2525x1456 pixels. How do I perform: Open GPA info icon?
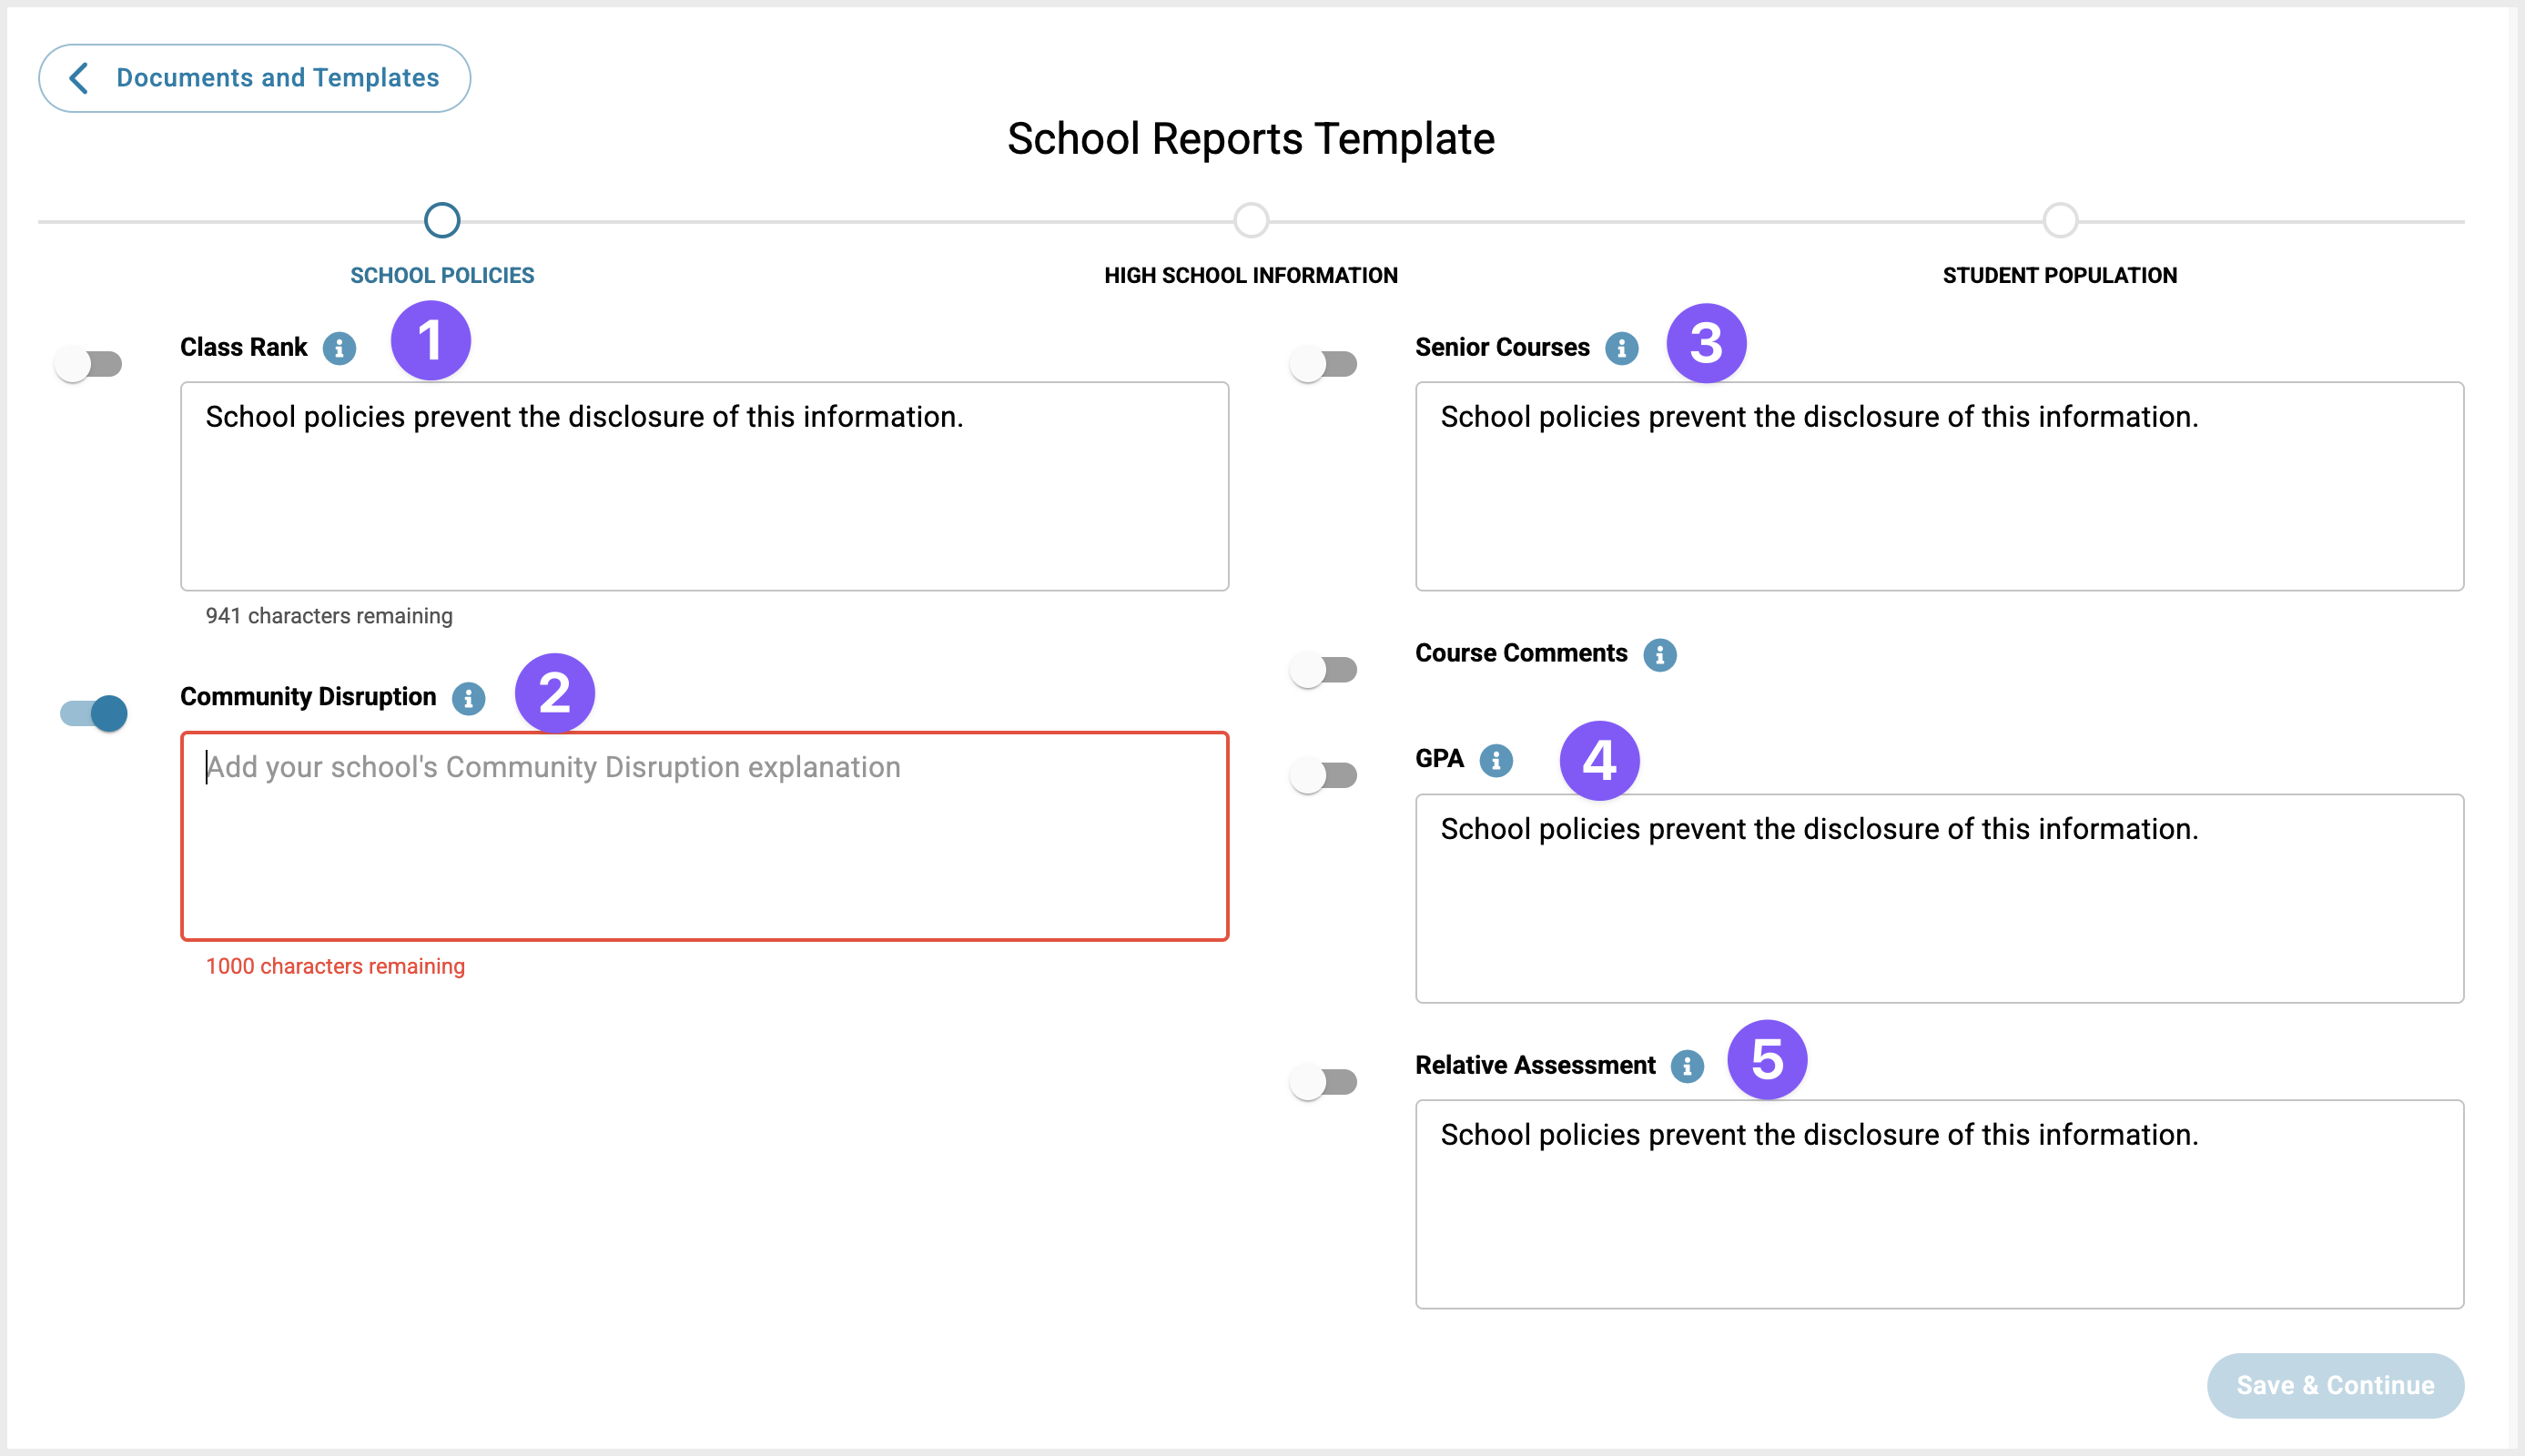(x=1495, y=760)
